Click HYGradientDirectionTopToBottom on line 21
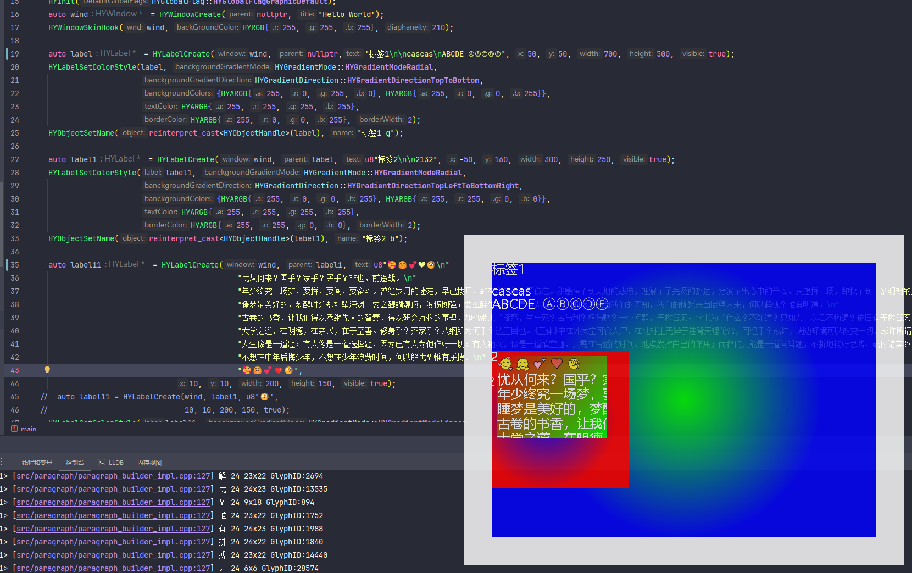The height and width of the screenshot is (573, 912). coord(413,80)
